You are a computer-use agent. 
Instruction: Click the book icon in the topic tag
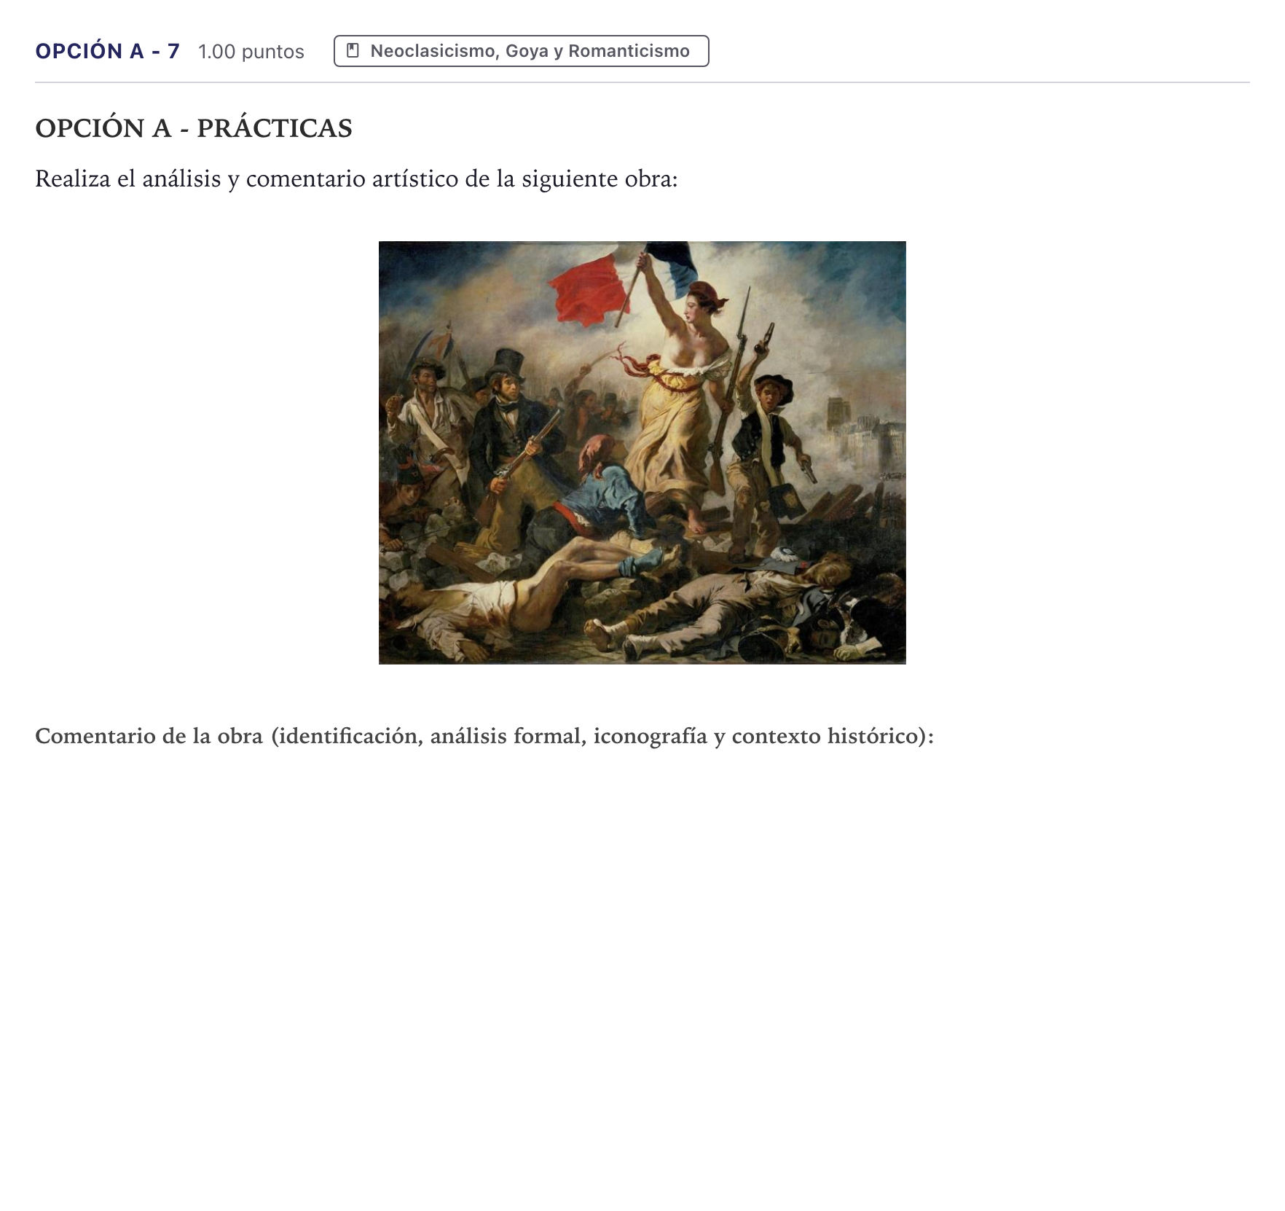(x=353, y=50)
